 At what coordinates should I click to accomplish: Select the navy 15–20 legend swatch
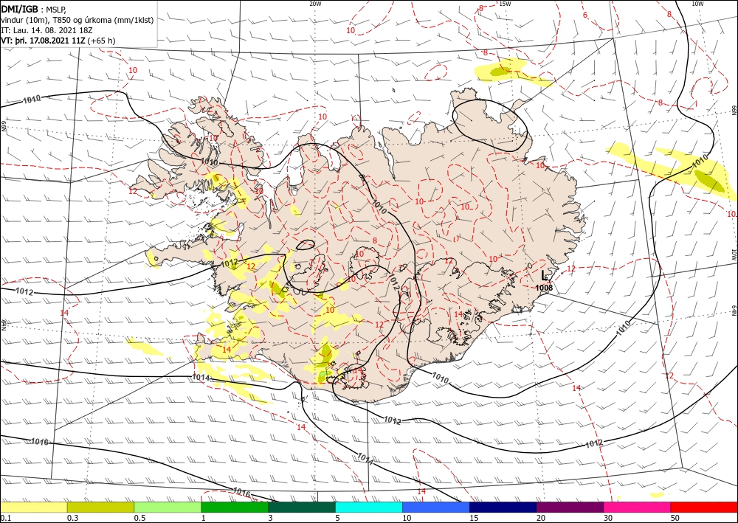(x=503, y=507)
